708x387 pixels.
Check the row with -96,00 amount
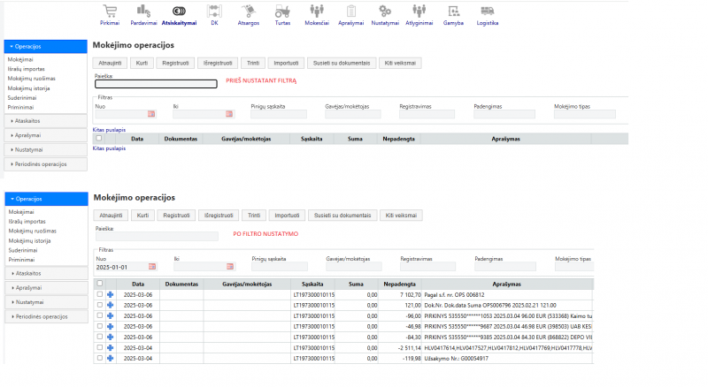(x=100, y=315)
